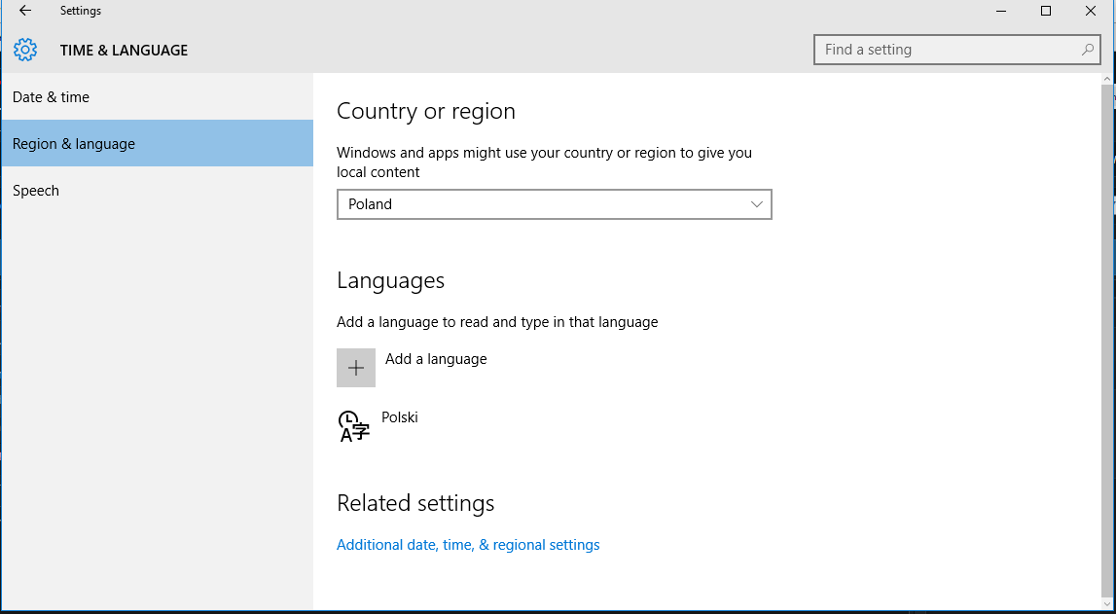Click the Country or region heading
Screen dimensions: 1116x614
point(425,112)
